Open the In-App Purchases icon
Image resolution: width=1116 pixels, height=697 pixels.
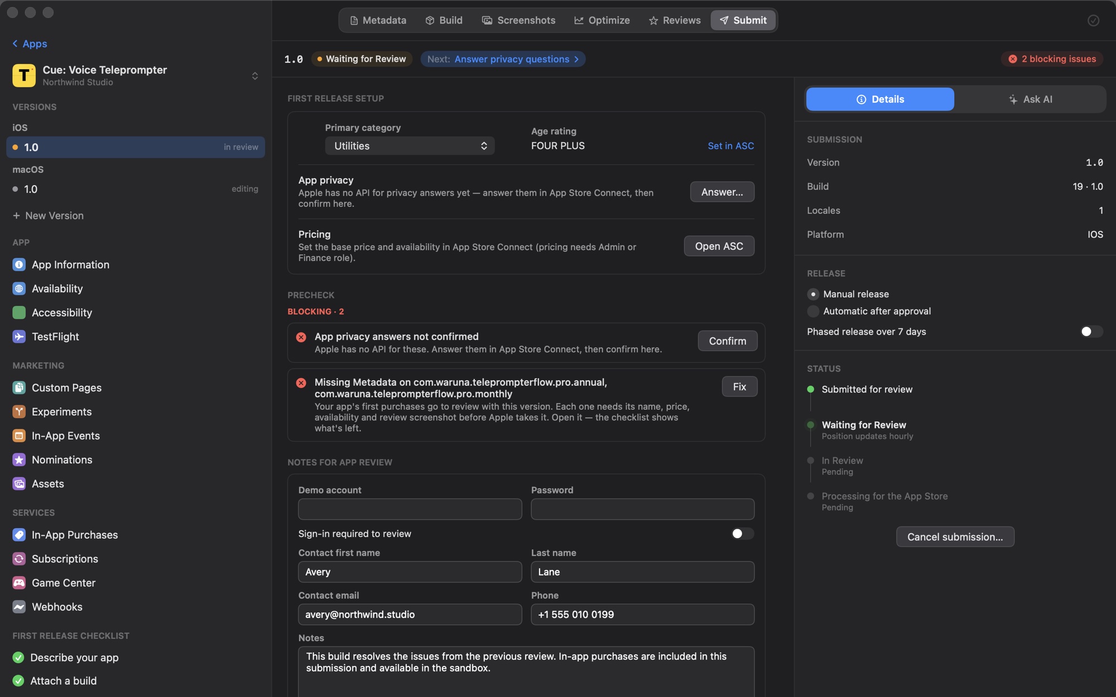(x=19, y=535)
